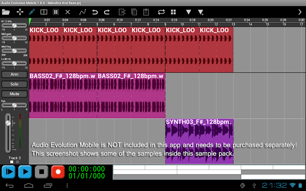The width and height of the screenshot is (306, 191).
Task: Expand more toolbar options with right chevron
Action: click(x=300, y=12)
